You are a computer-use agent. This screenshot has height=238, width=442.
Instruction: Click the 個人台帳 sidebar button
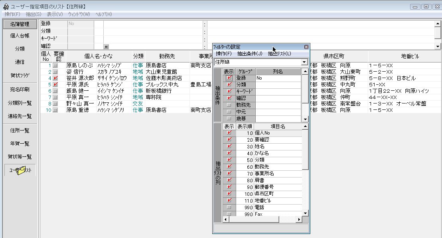[20, 35]
